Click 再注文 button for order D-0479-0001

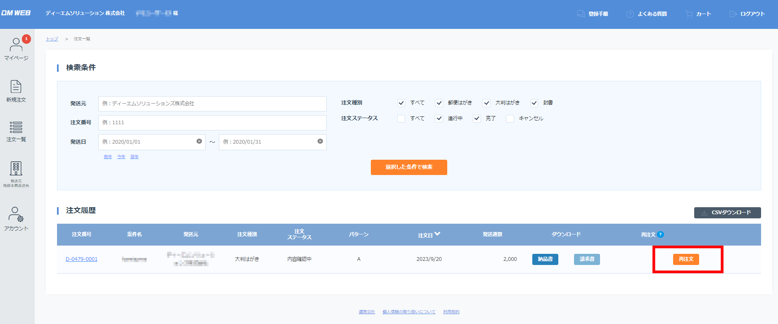[x=686, y=259]
